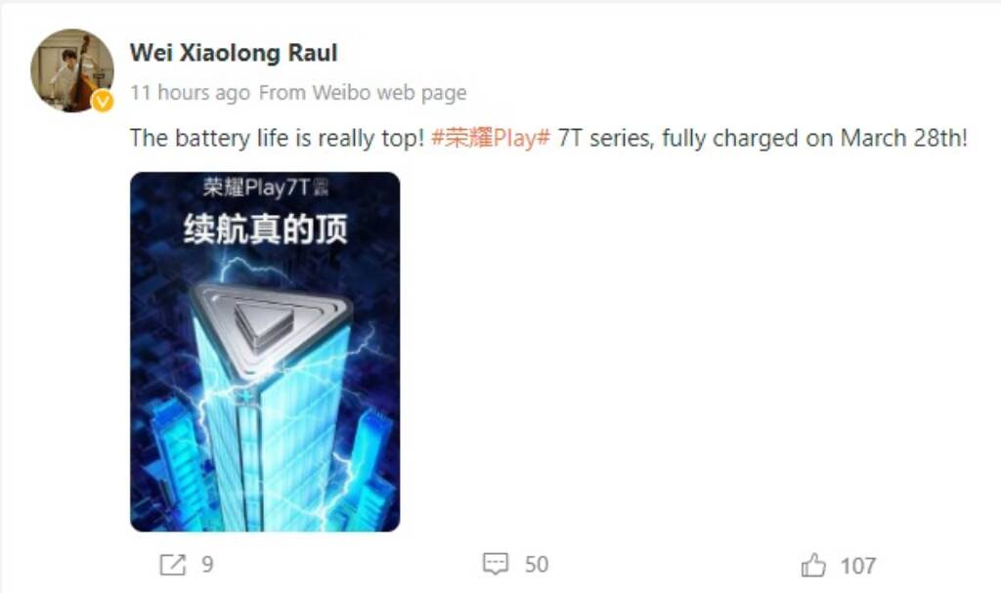1001x593 pixels.
Task: Open the Wei Xiaolong Raul username link
Action: coord(234,53)
